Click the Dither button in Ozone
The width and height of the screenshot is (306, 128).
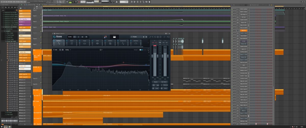pyautogui.click(x=164, y=88)
